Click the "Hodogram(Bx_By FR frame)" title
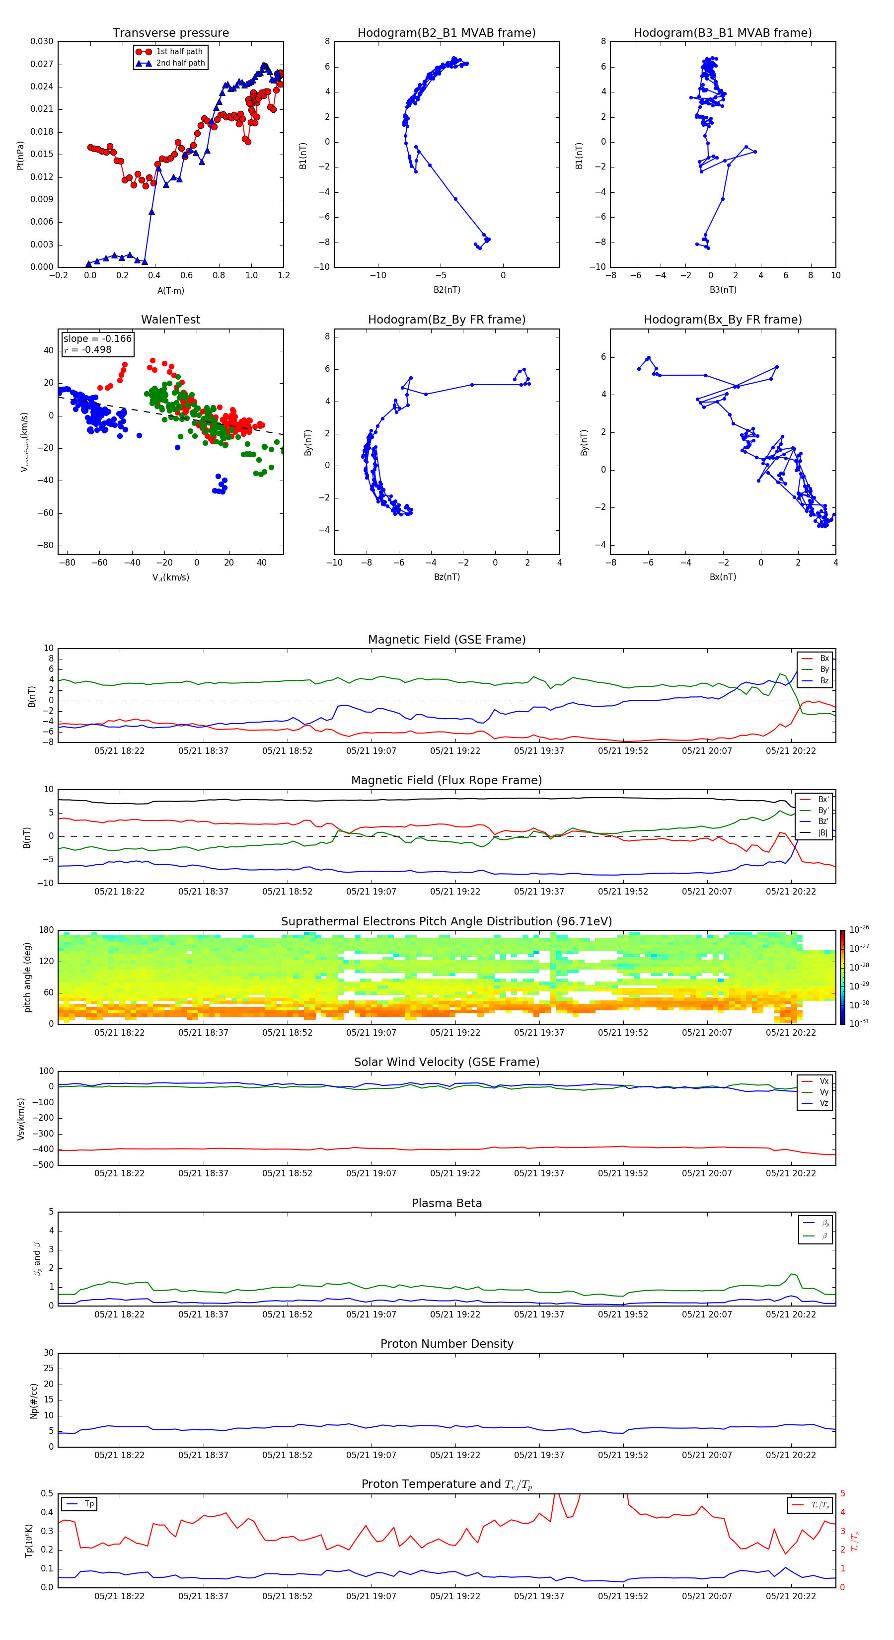 click(723, 320)
